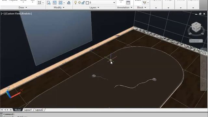This screenshot has height=117, width=208.
Task: Expand the Layers panel
Action: coord(94,7)
